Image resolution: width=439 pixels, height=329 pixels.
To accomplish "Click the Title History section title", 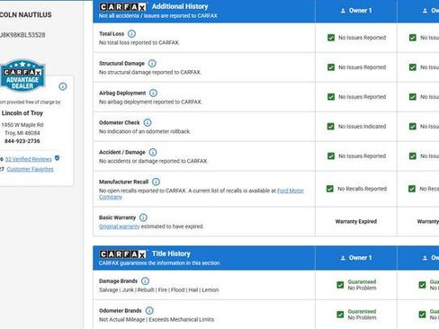I will pyautogui.click(x=171, y=253).
